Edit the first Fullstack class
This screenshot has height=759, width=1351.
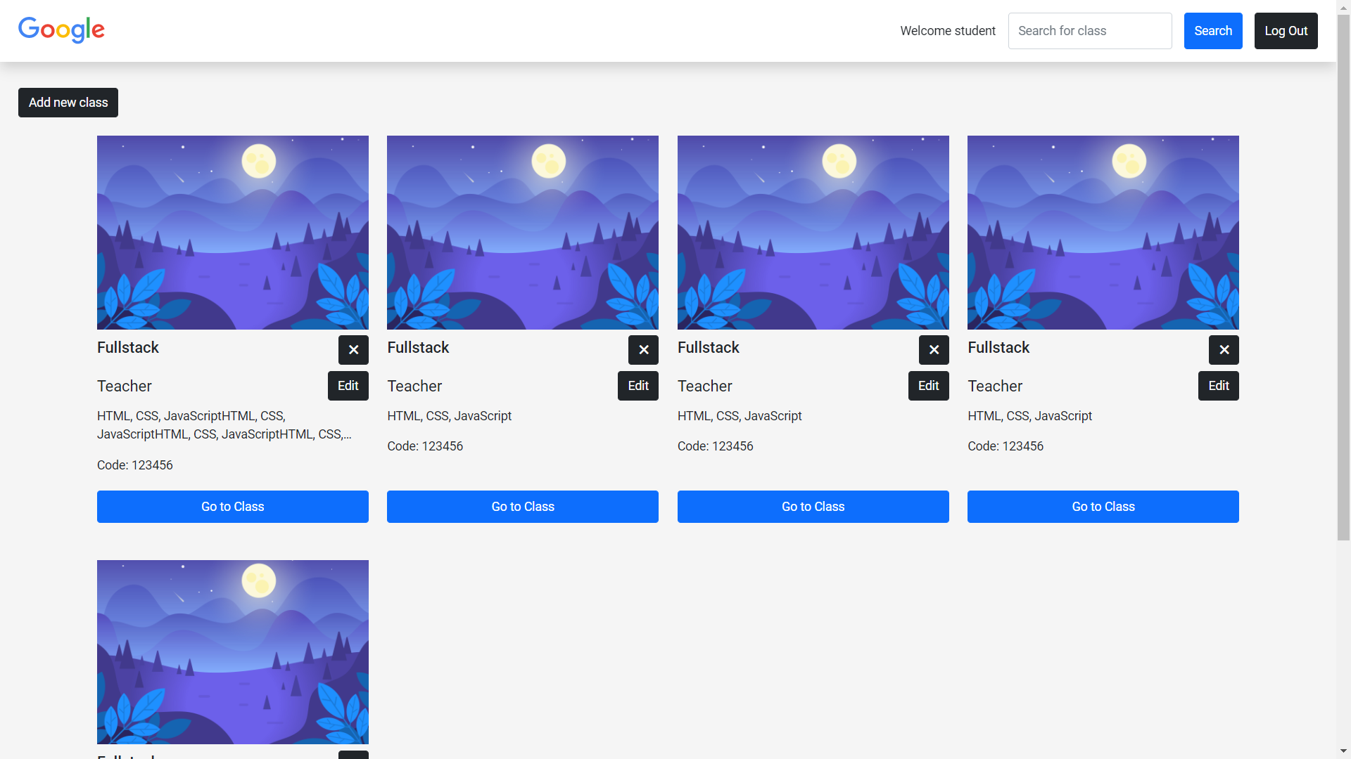click(348, 386)
